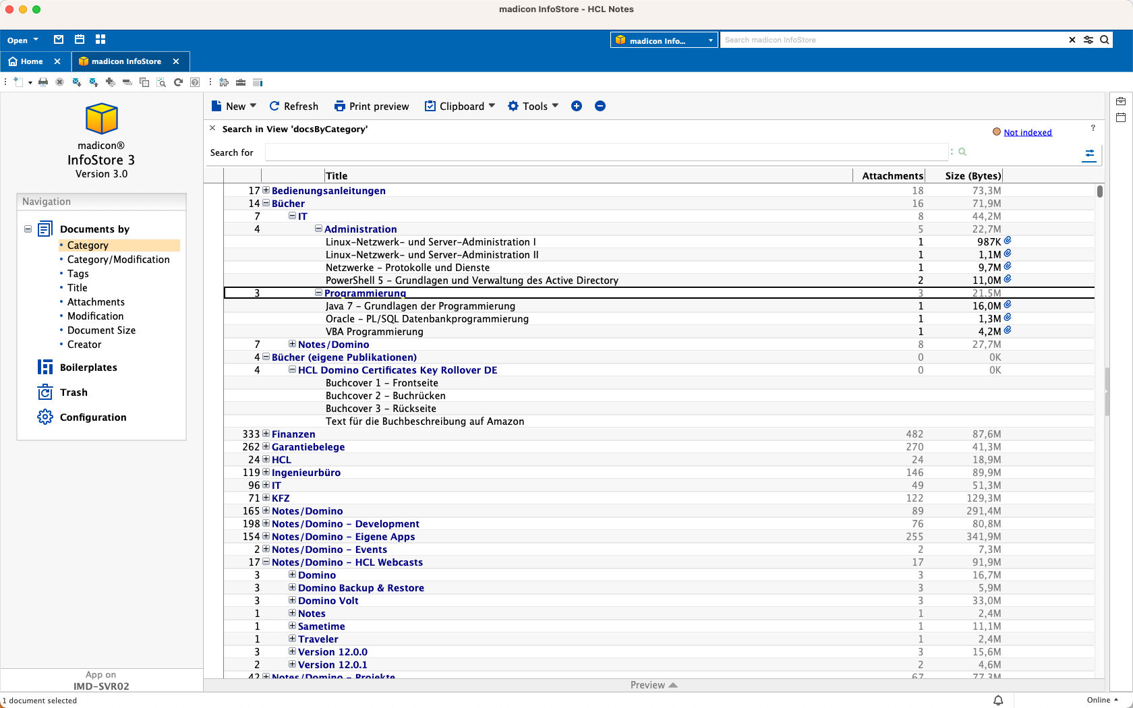Select Category/Modification view
The image size is (1133, 708).
pyautogui.click(x=119, y=260)
